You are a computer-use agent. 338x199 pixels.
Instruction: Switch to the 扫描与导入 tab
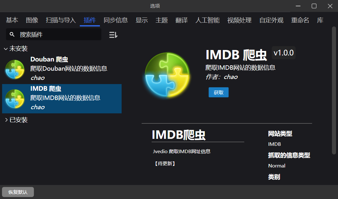click(x=60, y=20)
